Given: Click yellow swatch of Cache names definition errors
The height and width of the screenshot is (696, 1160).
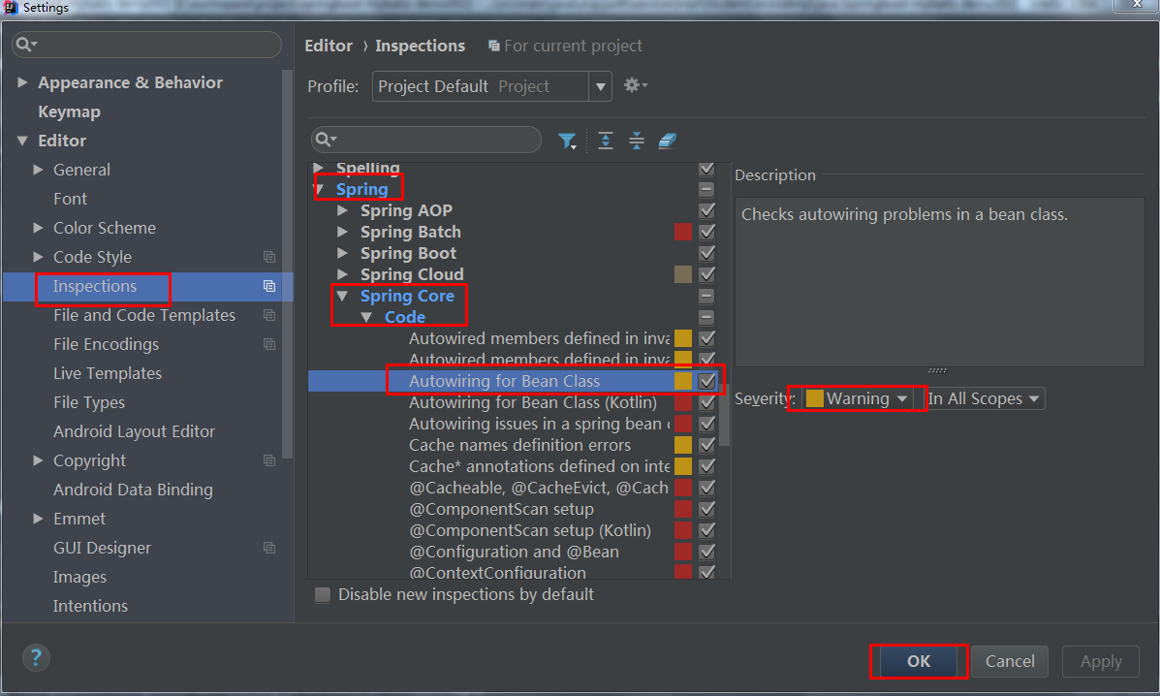Looking at the screenshot, I should (x=683, y=445).
